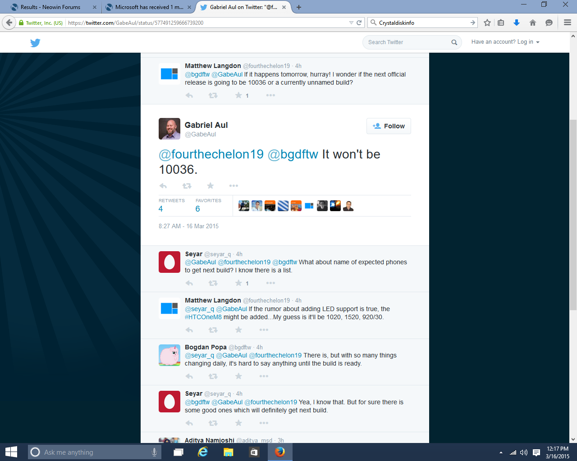Reply to Matthew Langdon's 'happens tomorrow' tweet
Viewport: 577px width, 461px height.
(x=189, y=95)
